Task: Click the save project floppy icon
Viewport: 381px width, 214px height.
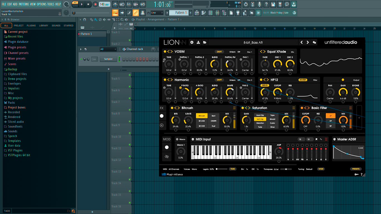Action: point(273,4)
